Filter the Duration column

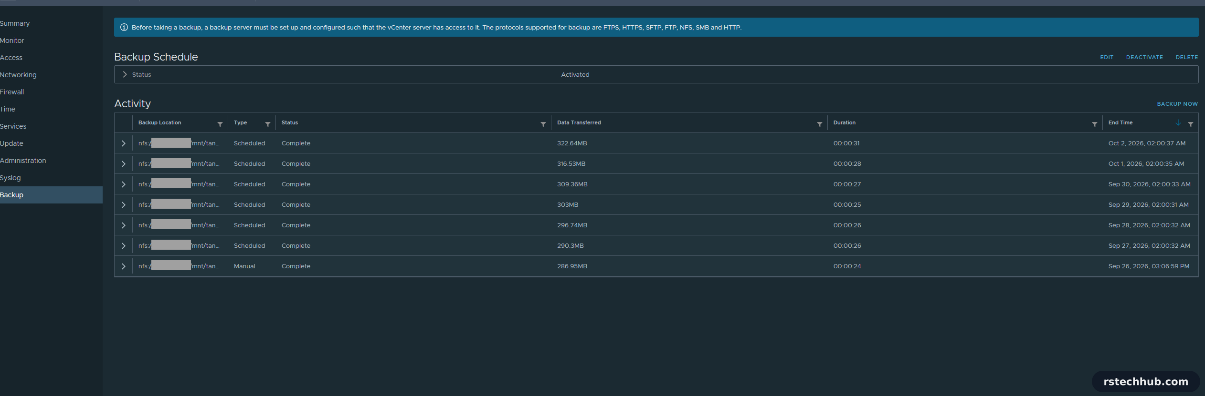(x=1095, y=124)
